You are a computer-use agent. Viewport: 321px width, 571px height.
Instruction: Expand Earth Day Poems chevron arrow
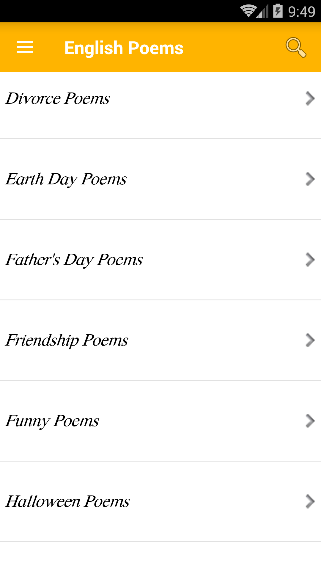310,179
